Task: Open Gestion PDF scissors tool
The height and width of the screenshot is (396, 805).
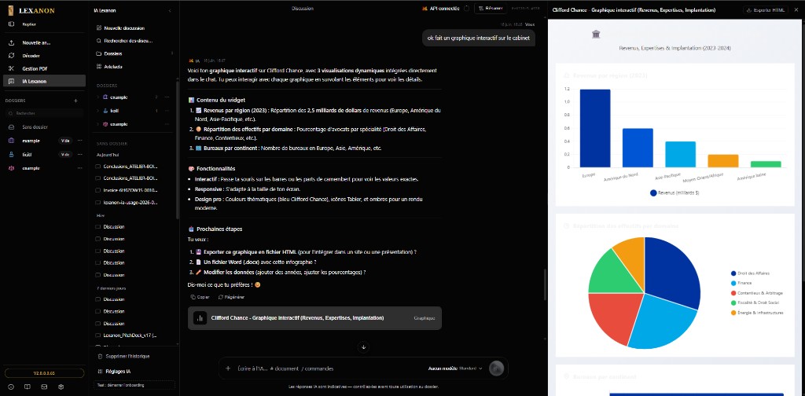Action: [x=11, y=68]
